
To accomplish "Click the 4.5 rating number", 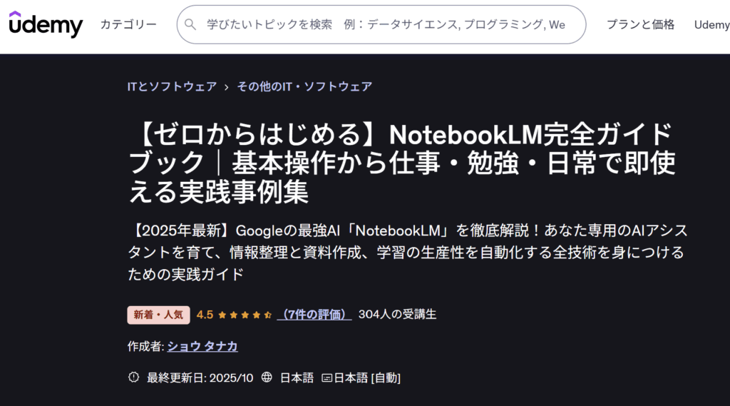I will pyautogui.click(x=205, y=315).
